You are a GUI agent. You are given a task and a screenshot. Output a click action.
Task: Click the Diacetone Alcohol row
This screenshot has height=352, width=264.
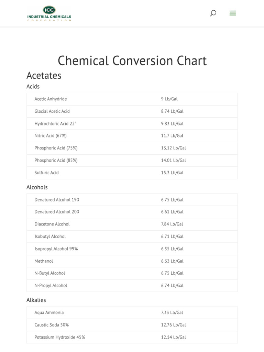[52, 224]
